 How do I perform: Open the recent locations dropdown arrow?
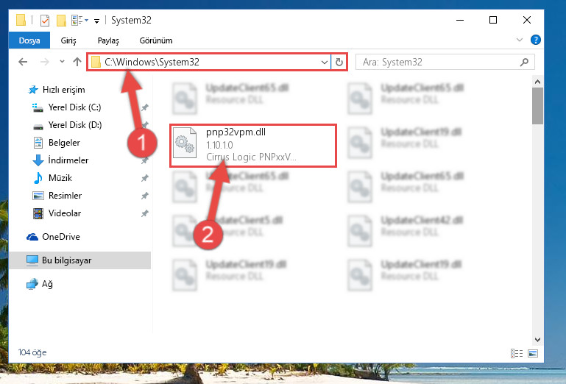click(62, 62)
